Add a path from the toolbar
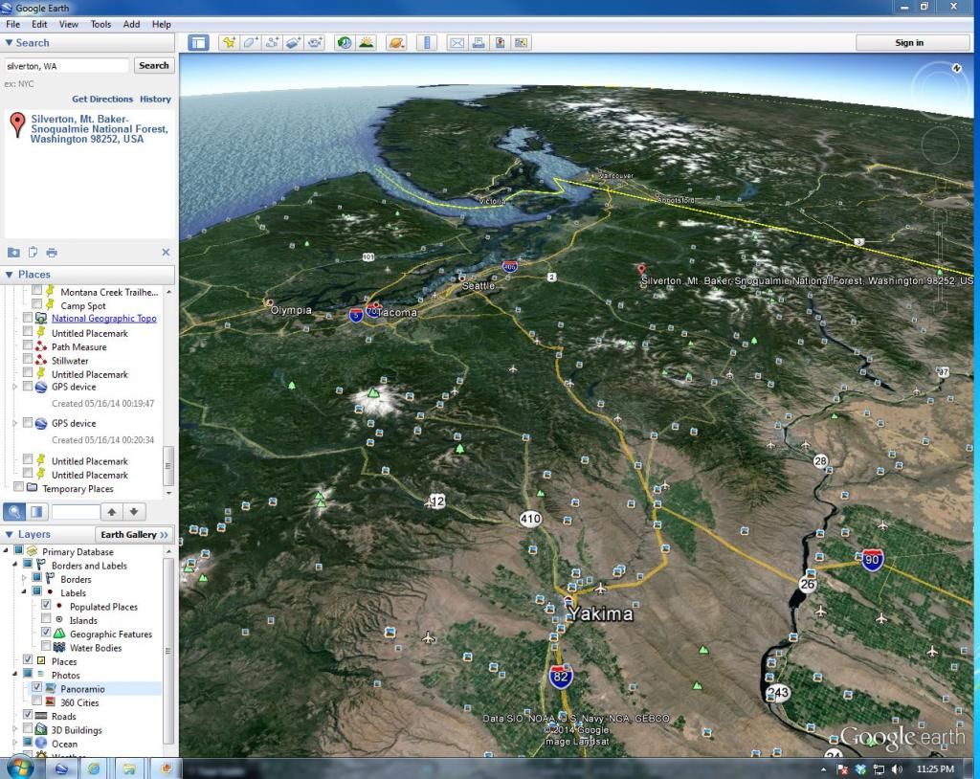This screenshot has height=779, width=980. (272, 42)
